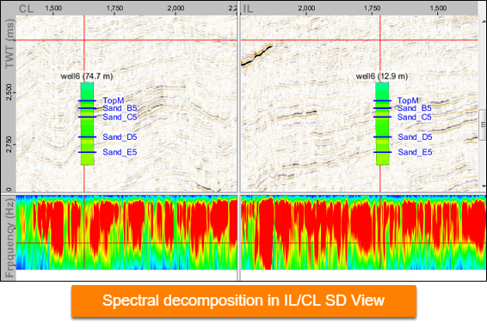Select well6 (74.7 m) label in CL view
The height and width of the screenshot is (328, 487).
point(87,76)
